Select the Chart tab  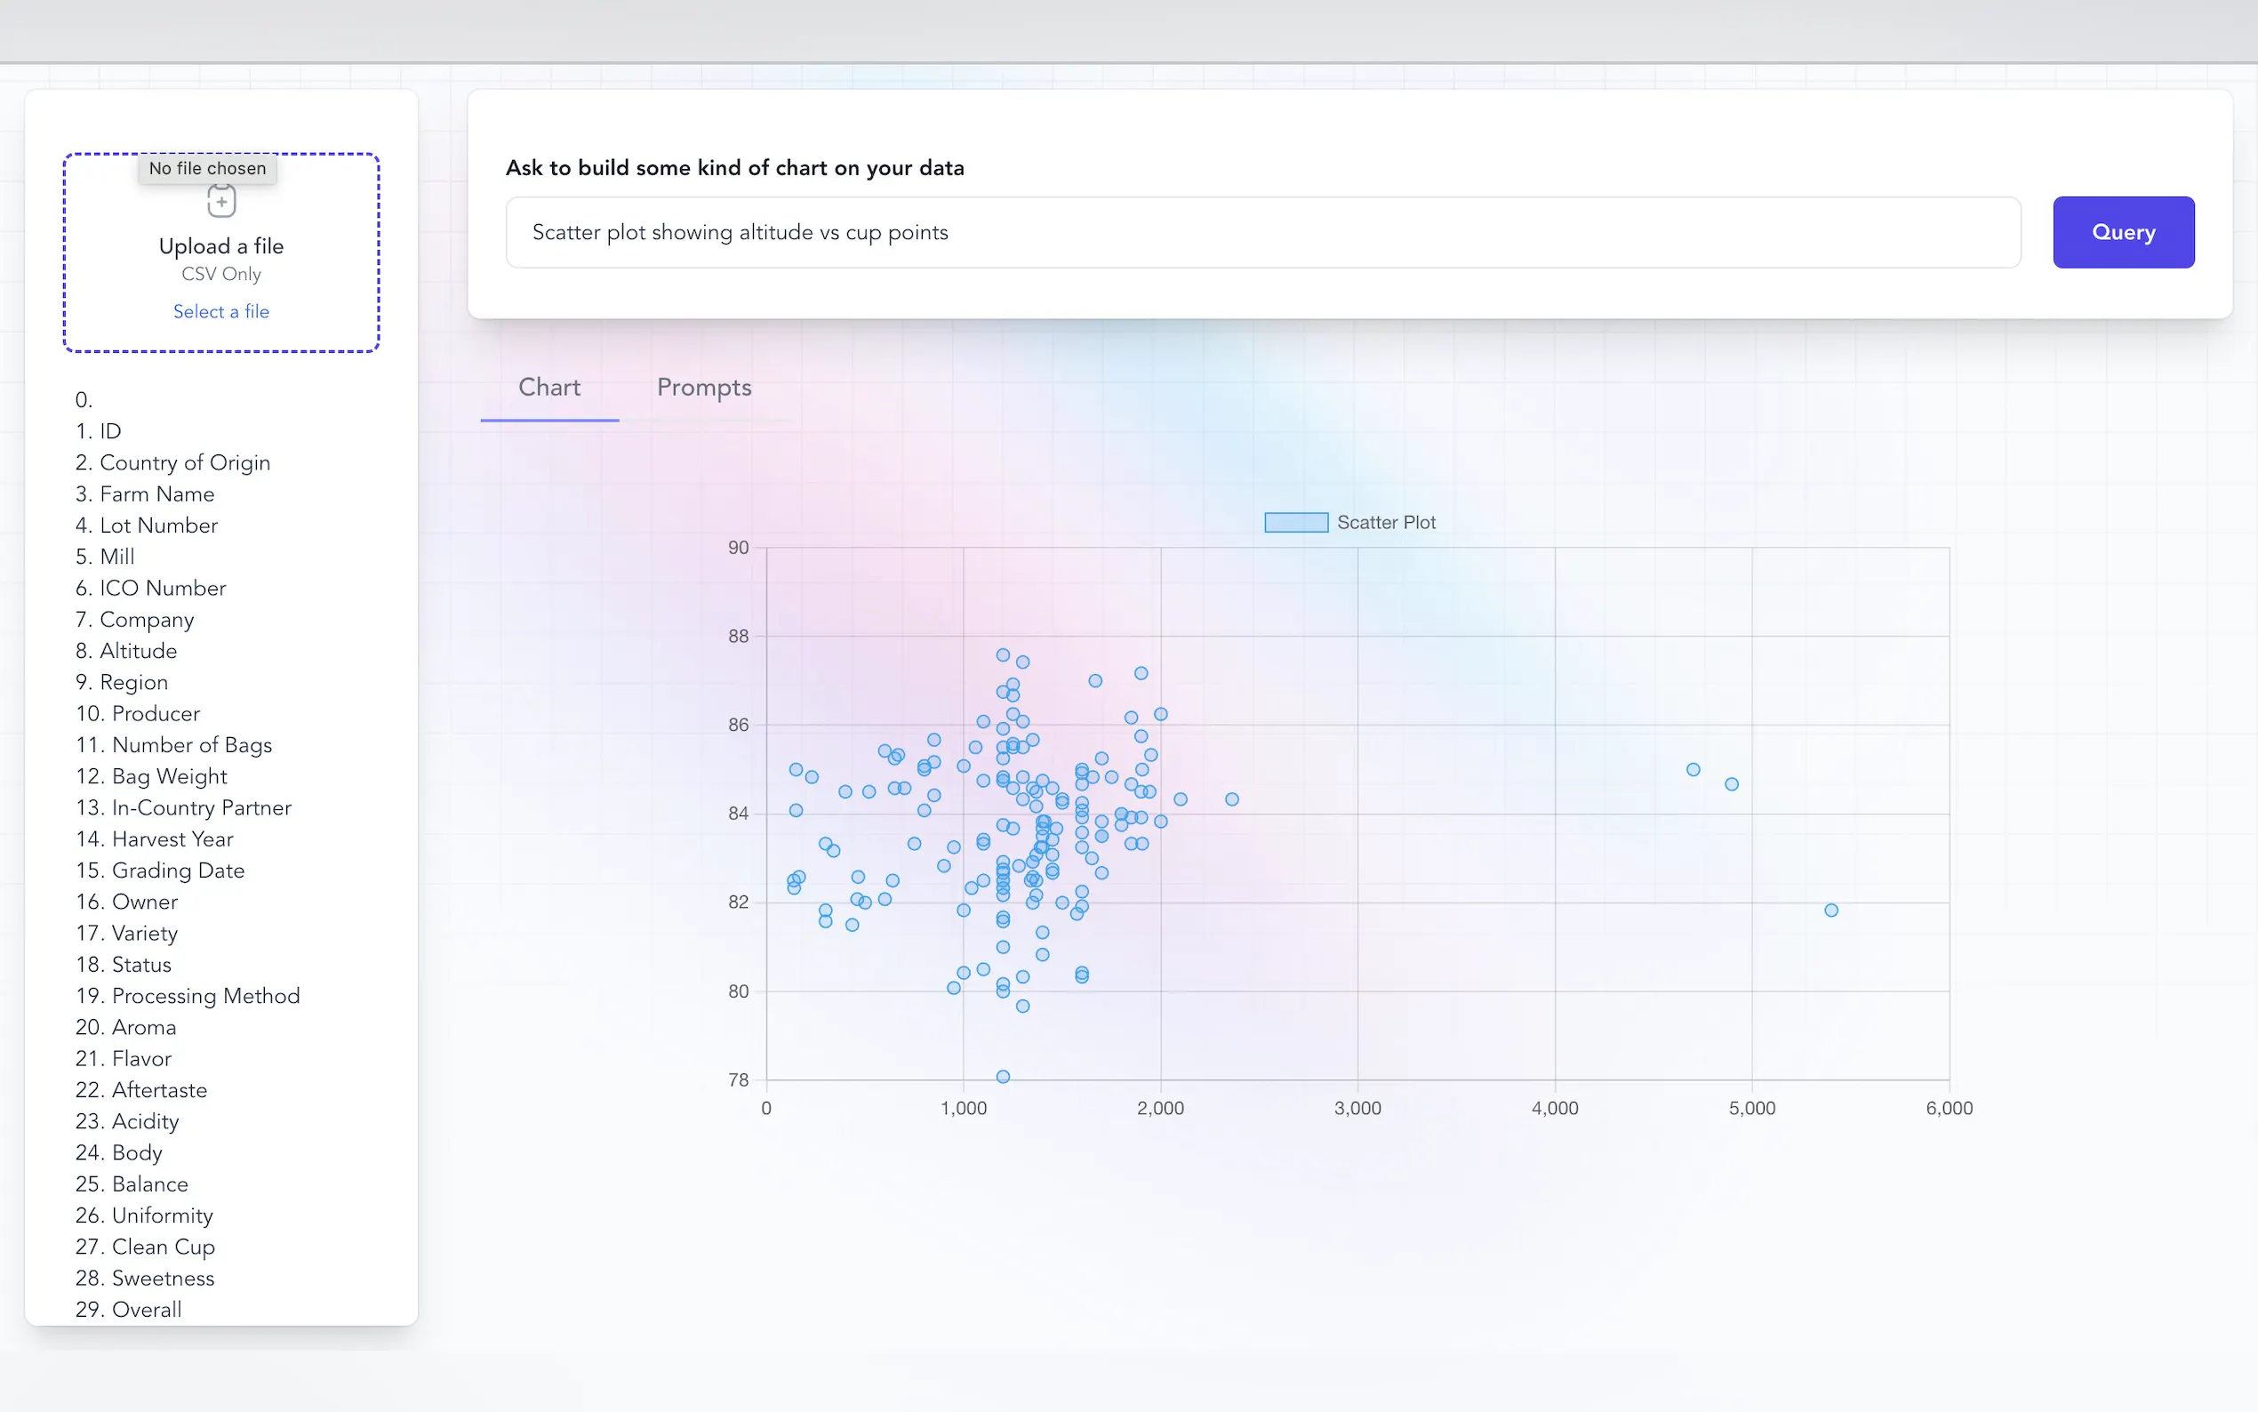[548, 388]
